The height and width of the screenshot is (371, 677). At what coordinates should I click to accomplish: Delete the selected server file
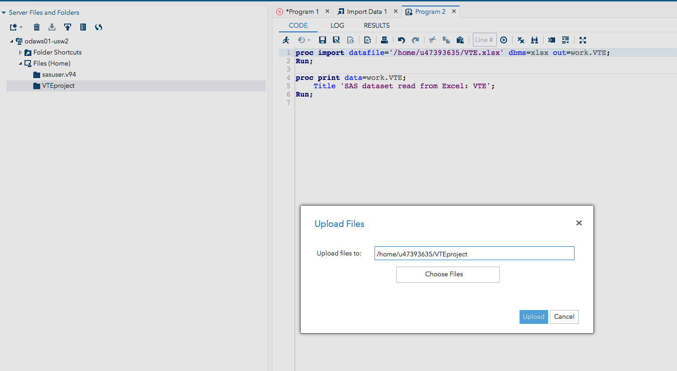(36, 27)
